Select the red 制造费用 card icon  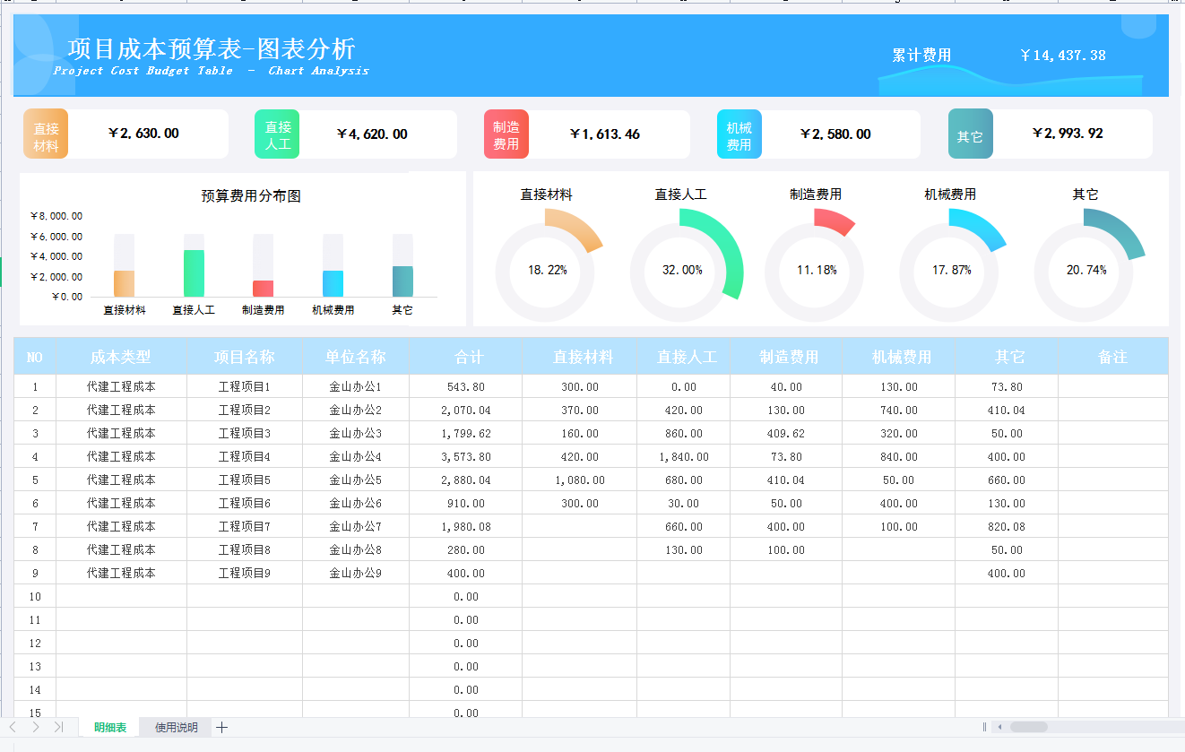[x=506, y=134]
